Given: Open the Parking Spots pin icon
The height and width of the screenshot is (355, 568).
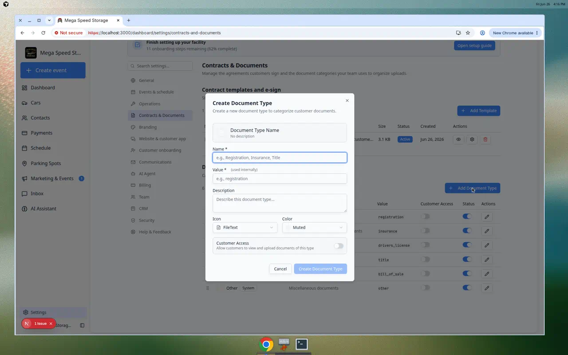Looking at the screenshot, I should pyautogui.click(x=24, y=163).
